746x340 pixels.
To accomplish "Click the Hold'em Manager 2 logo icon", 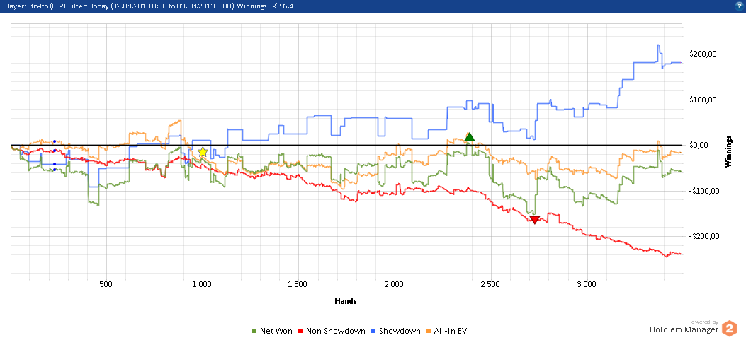I will point(729,328).
